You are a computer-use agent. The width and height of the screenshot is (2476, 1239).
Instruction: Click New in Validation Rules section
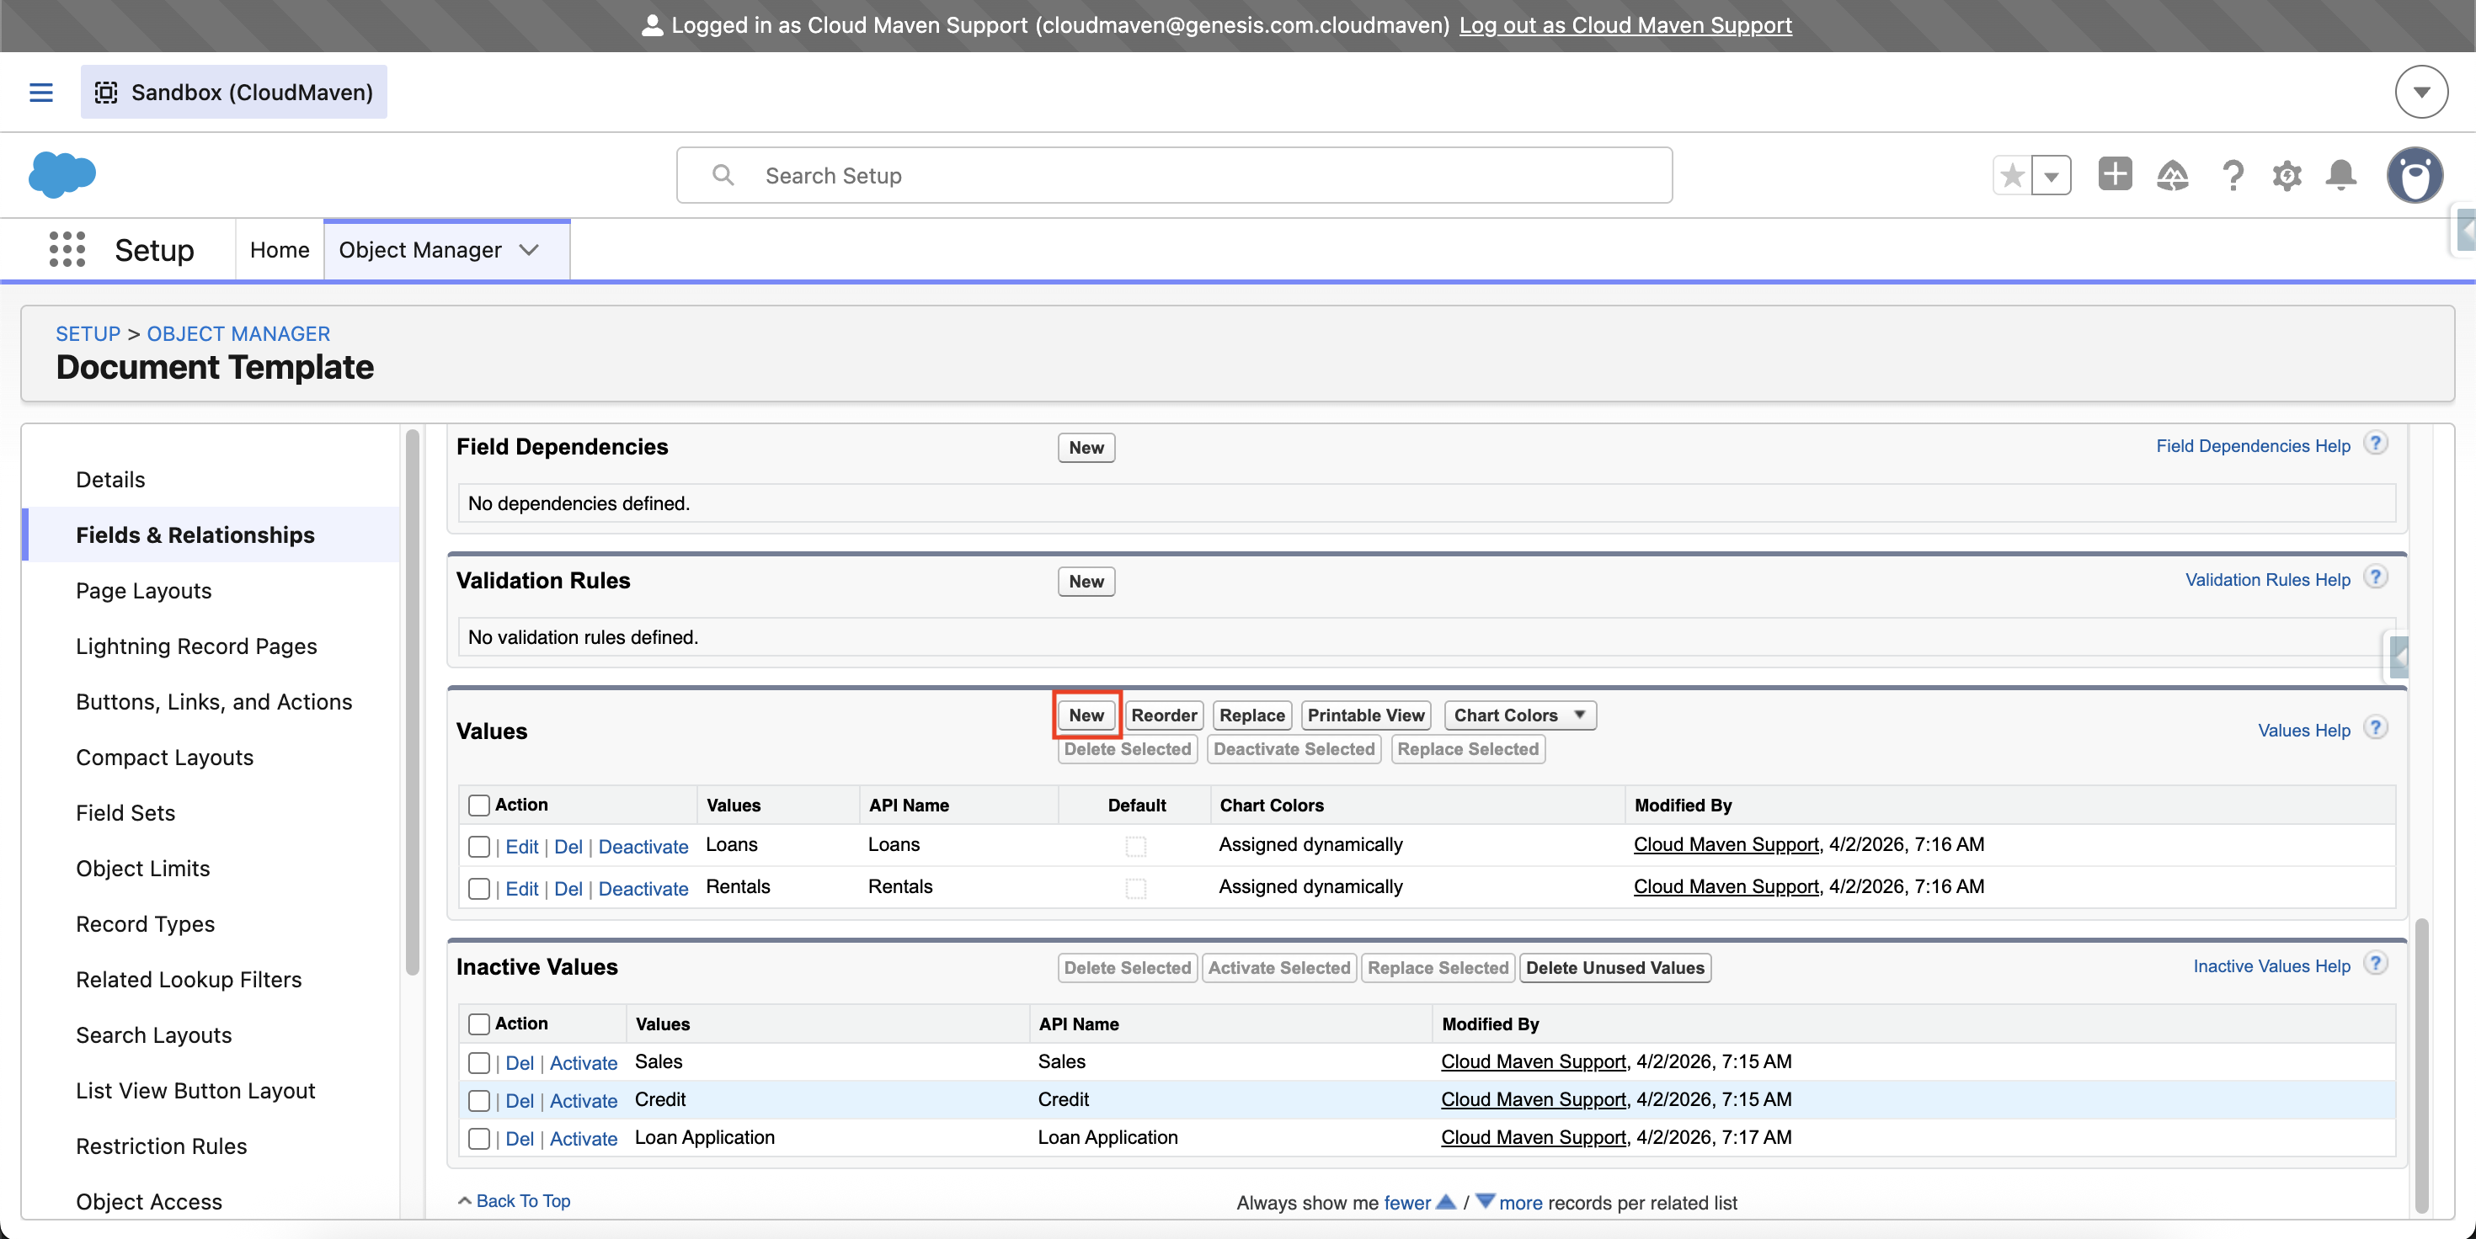click(x=1086, y=581)
